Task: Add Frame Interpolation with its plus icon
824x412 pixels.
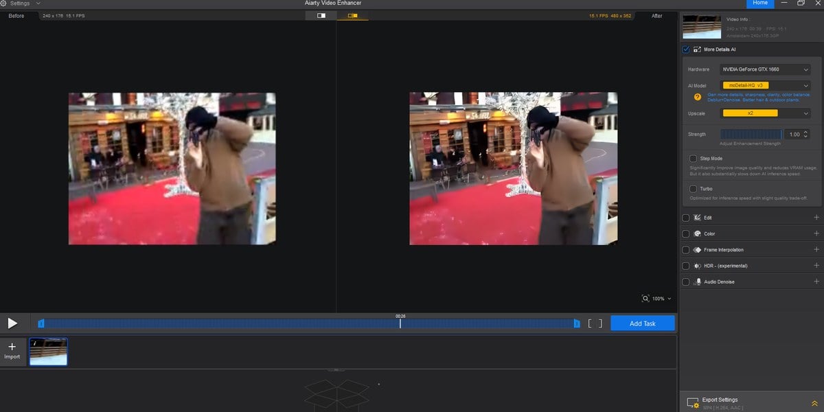Action: (x=816, y=250)
